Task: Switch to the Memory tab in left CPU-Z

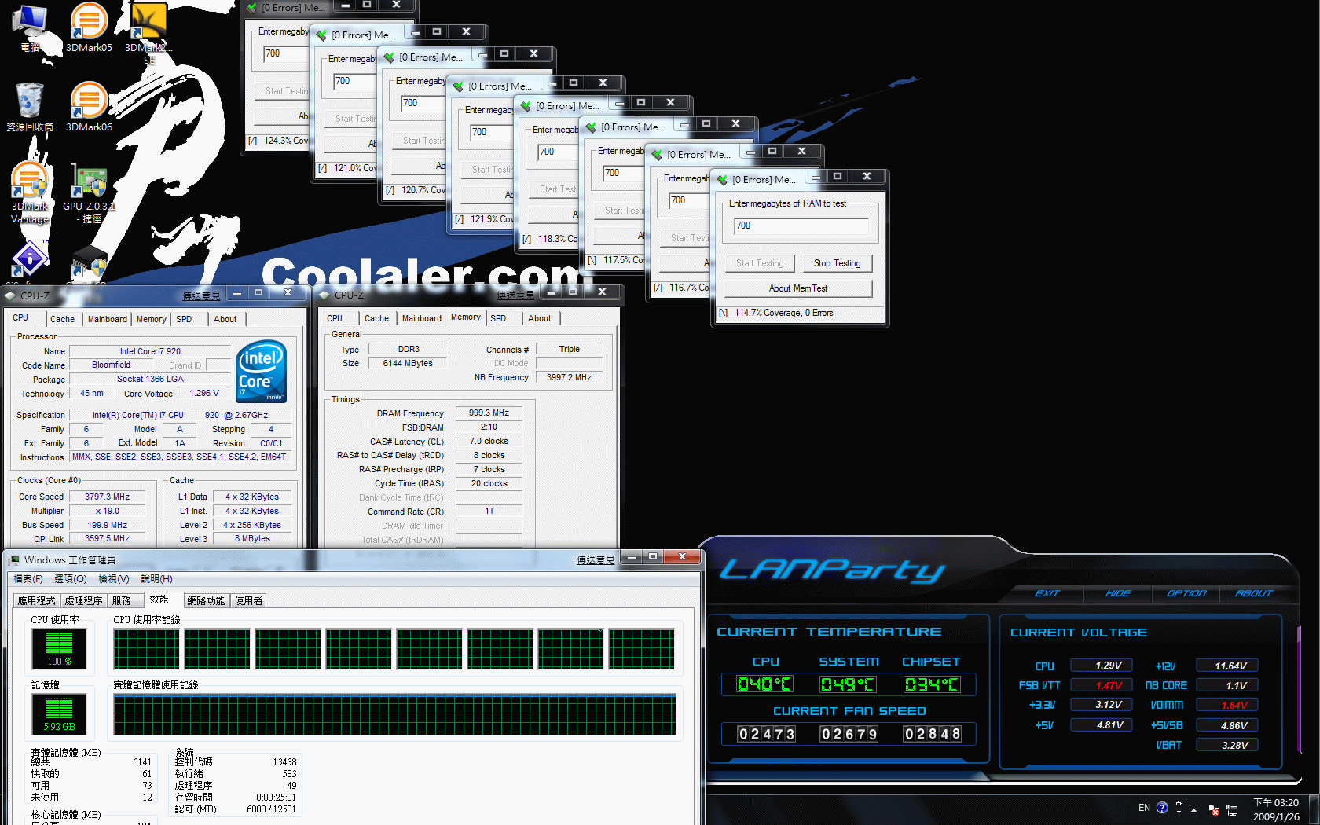Action: coord(152,319)
